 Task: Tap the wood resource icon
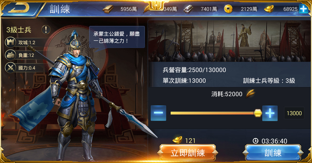(108, 9)
